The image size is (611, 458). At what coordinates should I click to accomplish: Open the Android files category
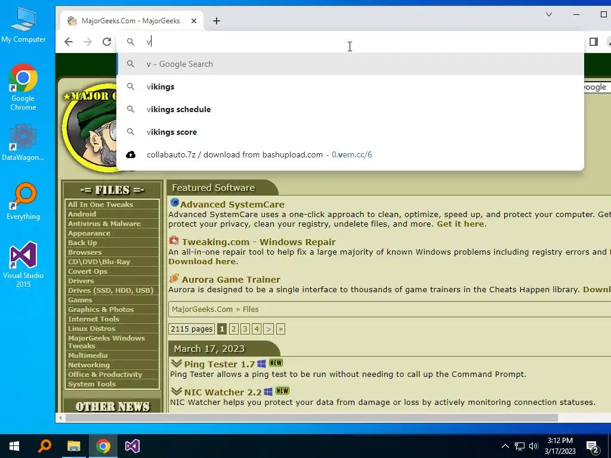82,214
